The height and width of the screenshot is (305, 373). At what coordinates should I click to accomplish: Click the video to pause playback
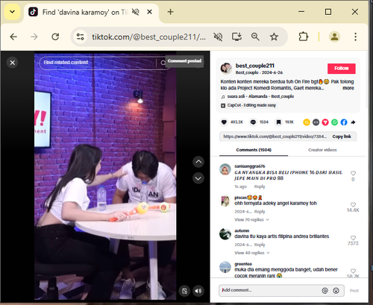(105, 177)
